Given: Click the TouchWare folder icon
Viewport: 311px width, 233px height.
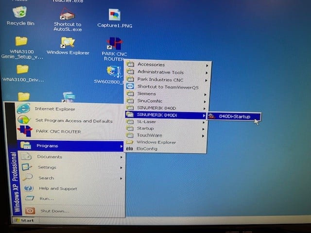Looking at the screenshot, I should [x=130, y=135].
